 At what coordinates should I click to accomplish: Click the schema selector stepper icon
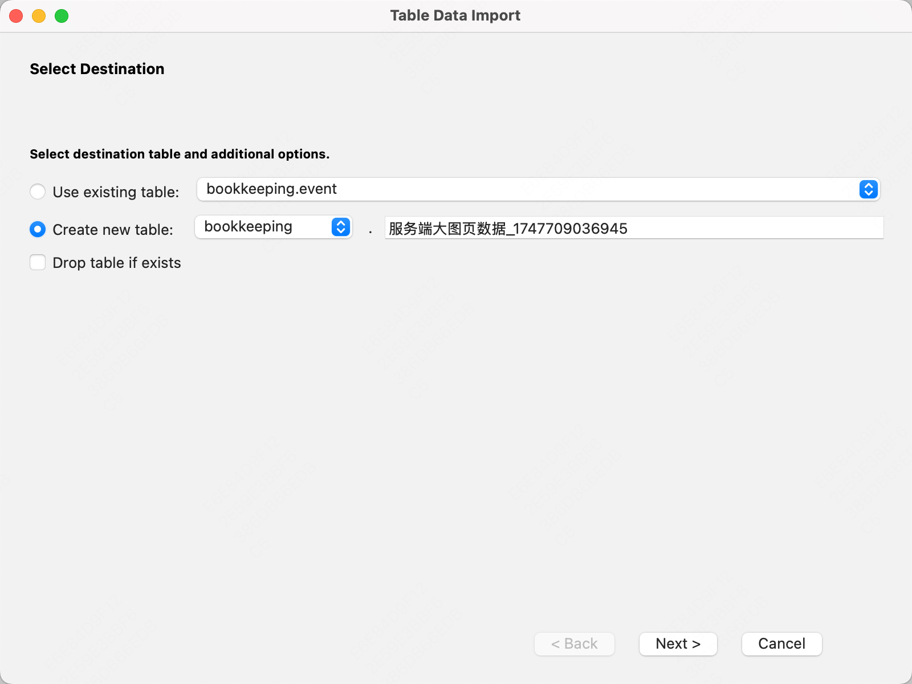coord(340,227)
